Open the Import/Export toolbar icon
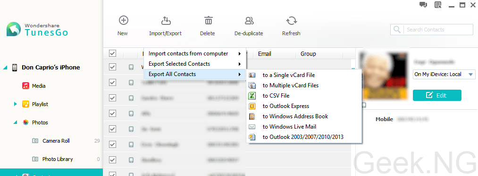This screenshot has width=478, height=176. [166, 21]
